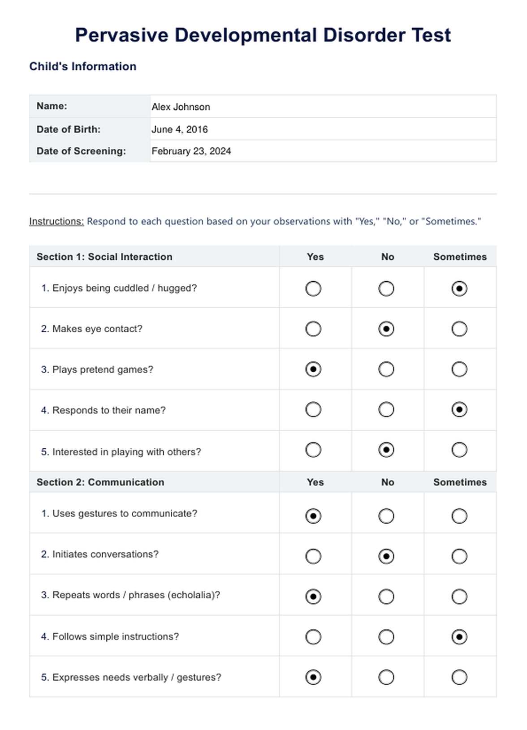Select No for Uses gestures to communicate
This screenshot has width=527, height=730.
pos(386,516)
